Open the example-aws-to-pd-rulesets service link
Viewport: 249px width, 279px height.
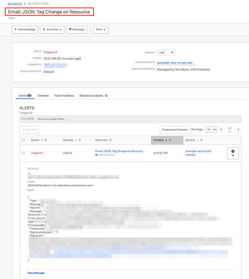[198, 153]
